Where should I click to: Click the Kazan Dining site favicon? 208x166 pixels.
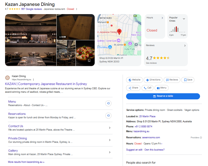coord(7,78)
